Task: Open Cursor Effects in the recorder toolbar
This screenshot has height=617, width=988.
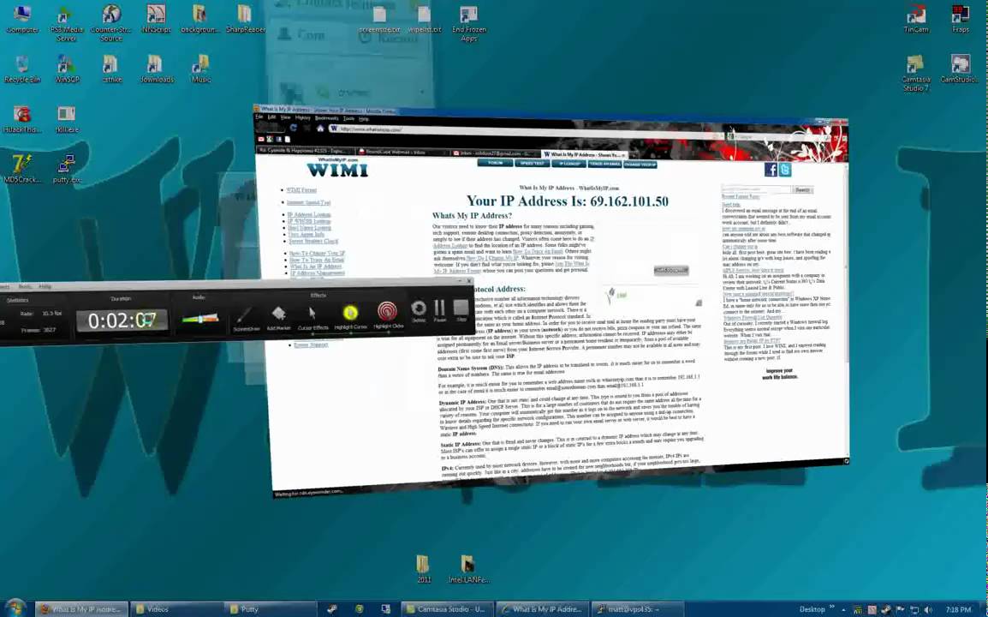Action: pyautogui.click(x=312, y=317)
